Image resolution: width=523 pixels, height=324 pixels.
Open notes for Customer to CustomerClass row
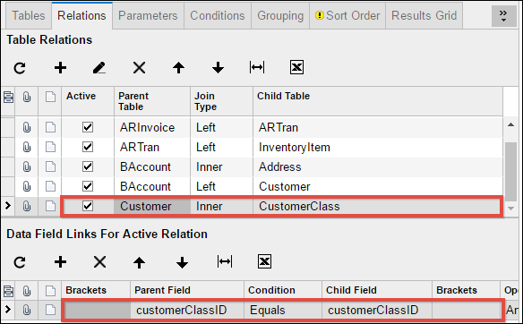click(x=50, y=206)
